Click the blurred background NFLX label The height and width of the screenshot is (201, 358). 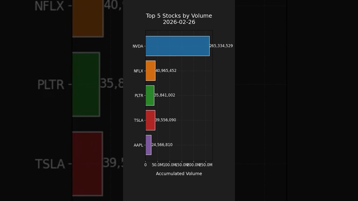pos(49,6)
